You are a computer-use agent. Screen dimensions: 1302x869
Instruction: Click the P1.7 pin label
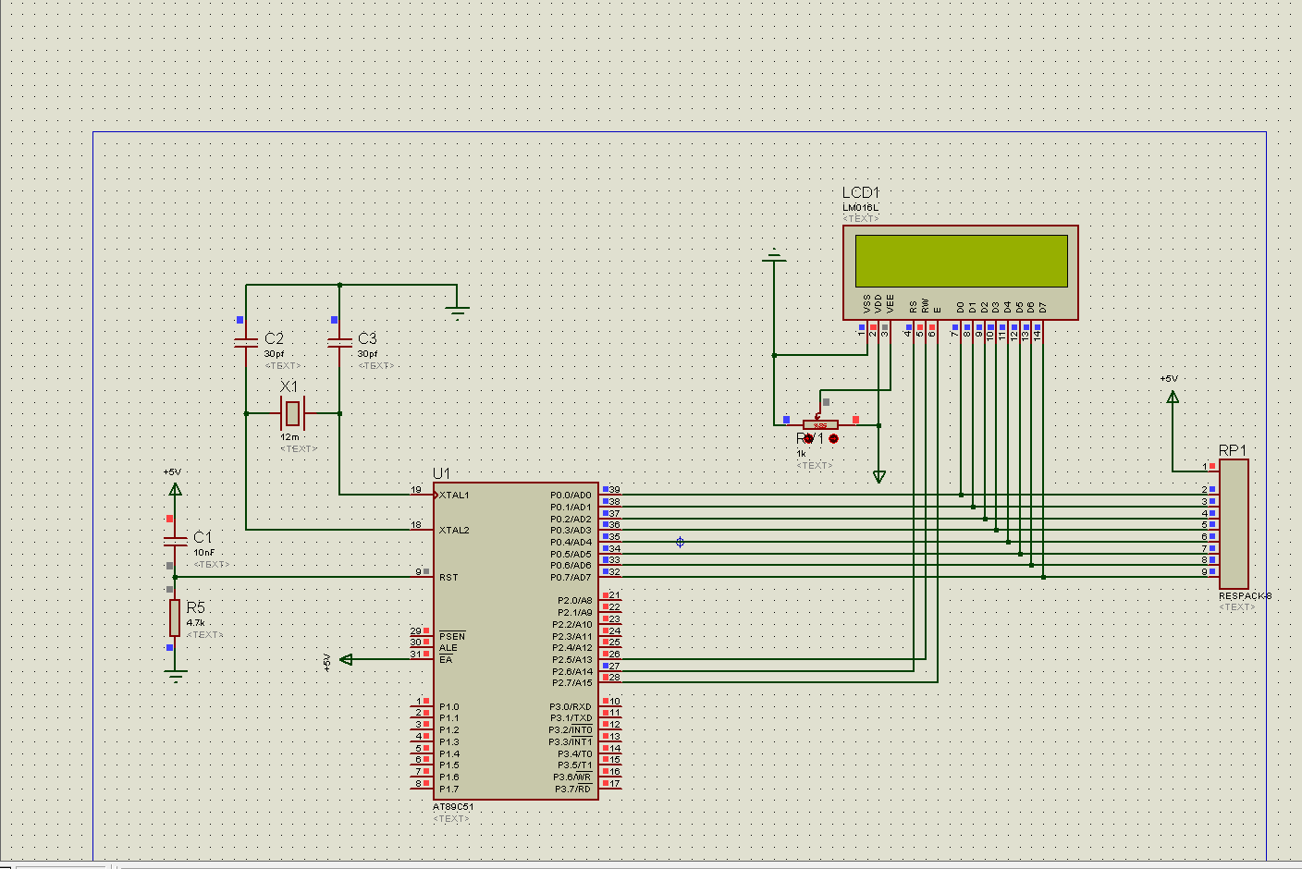click(448, 789)
